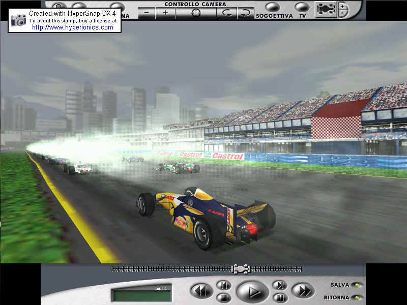Click the small minus beside the car icon
The width and height of the screenshot is (407, 305).
tap(343, 14)
